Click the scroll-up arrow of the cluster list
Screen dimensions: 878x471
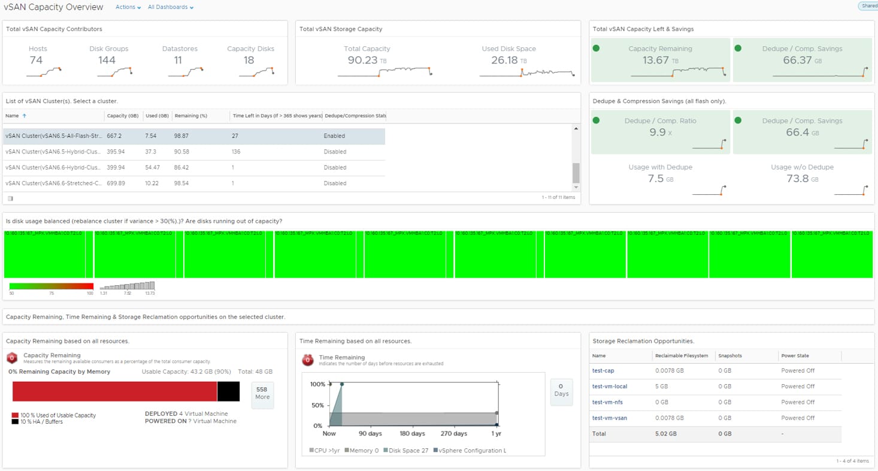pyautogui.click(x=576, y=129)
